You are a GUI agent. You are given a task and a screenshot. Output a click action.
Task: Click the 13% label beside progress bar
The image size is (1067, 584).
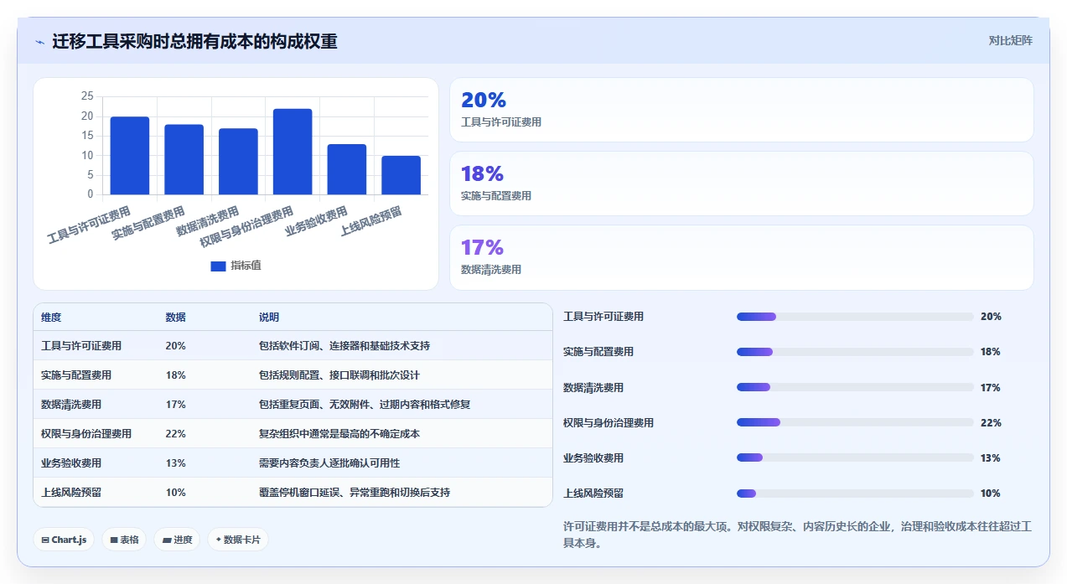click(x=991, y=457)
